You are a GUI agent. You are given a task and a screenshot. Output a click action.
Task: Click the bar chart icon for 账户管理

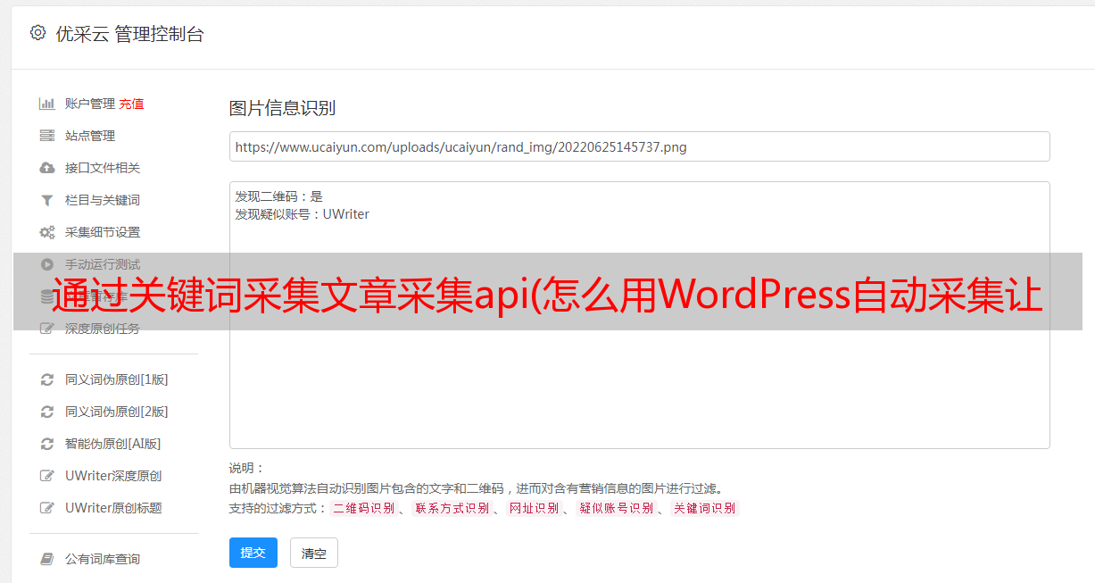(x=47, y=104)
